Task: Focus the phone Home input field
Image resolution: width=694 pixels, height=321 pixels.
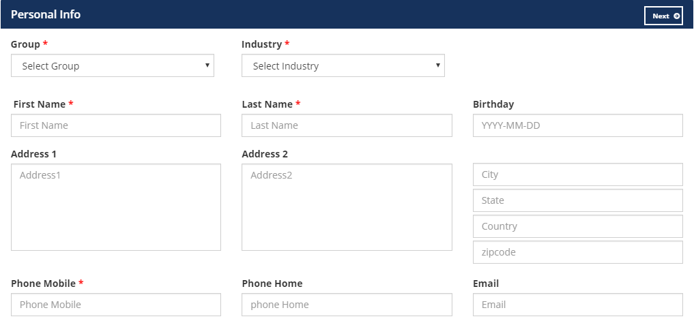Action: click(x=347, y=305)
